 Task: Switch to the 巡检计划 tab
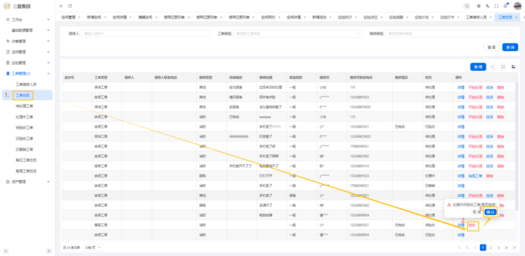[x=421, y=17]
